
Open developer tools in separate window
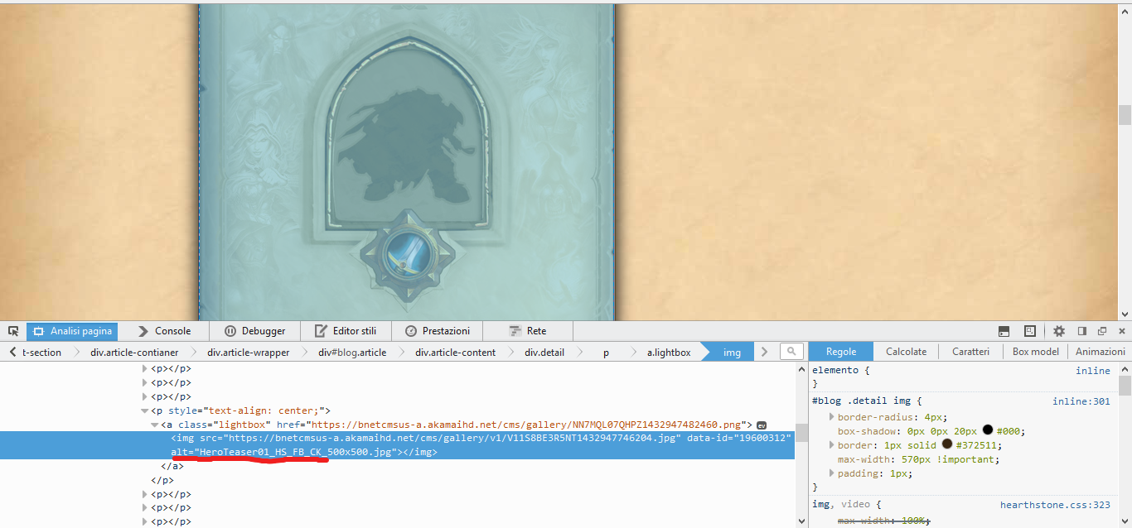click(x=1101, y=331)
